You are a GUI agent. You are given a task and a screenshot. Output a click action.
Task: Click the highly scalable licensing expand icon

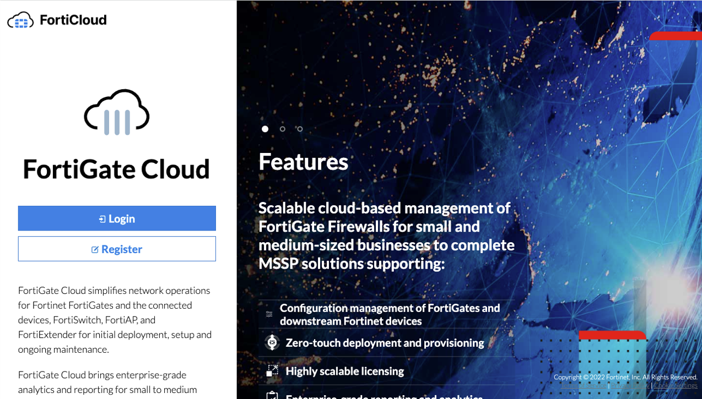(272, 370)
